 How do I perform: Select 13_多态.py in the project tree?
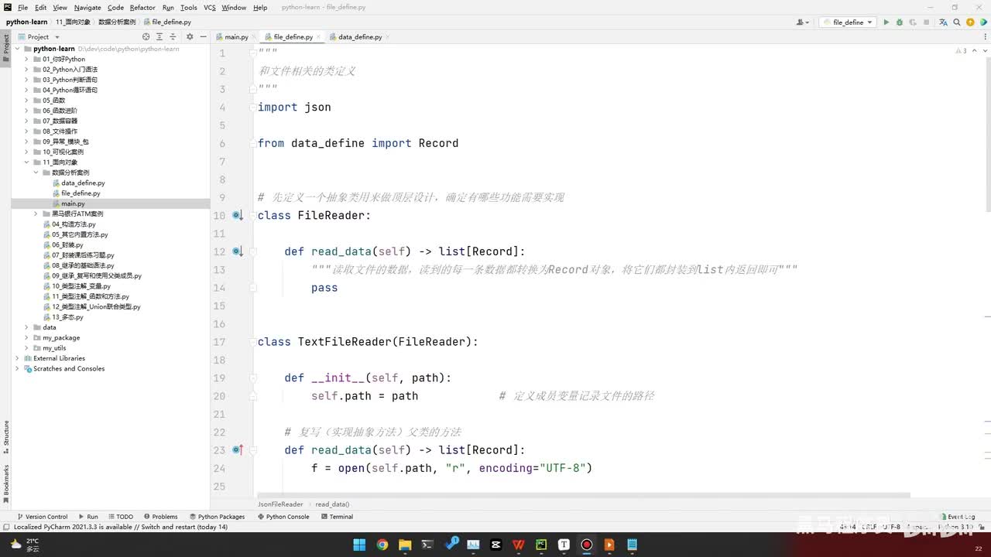point(67,317)
